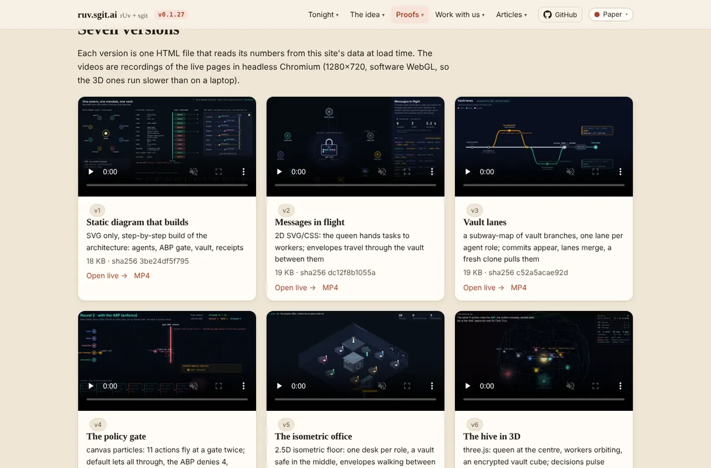Play the v1 Static diagram video
Image resolution: width=711 pixels, height=468 pixels.
(91, 172)
